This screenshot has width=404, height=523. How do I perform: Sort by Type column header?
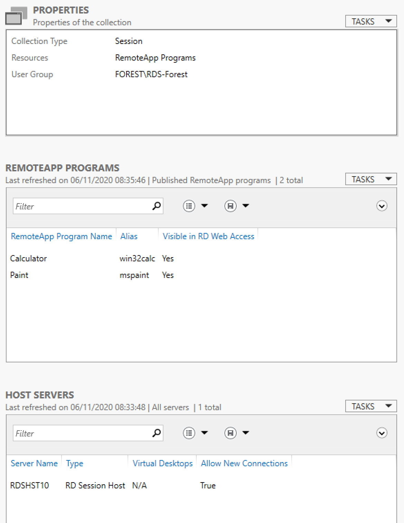tap(75, 464)
